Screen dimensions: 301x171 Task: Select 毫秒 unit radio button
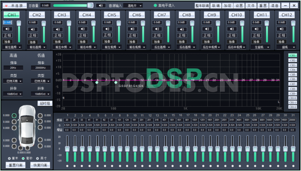(x=23, y=158)
